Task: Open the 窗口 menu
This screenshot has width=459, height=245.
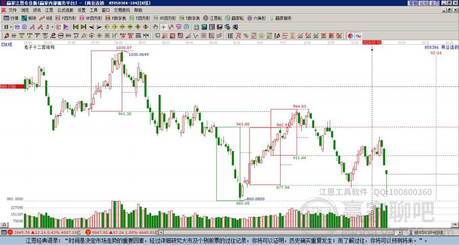Action: click(x=105, y=10)
